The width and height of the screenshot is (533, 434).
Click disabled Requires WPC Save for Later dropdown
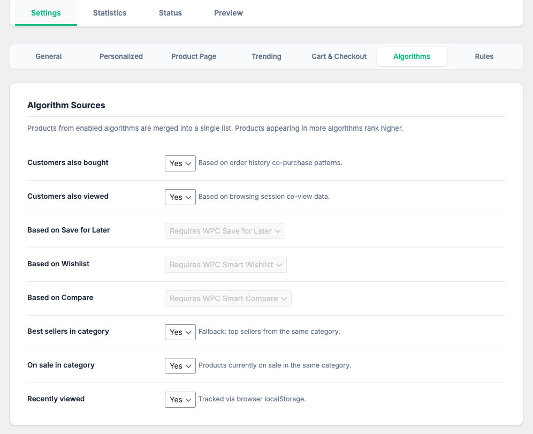tap(225, 231)
